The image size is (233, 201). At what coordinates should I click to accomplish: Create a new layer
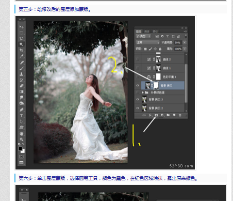pos(174,115)
